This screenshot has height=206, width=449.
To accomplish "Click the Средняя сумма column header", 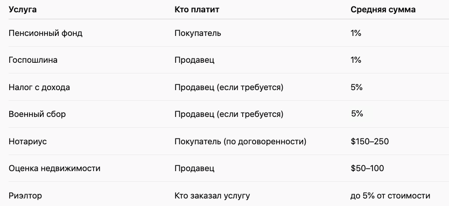I will tap(383, 10).
